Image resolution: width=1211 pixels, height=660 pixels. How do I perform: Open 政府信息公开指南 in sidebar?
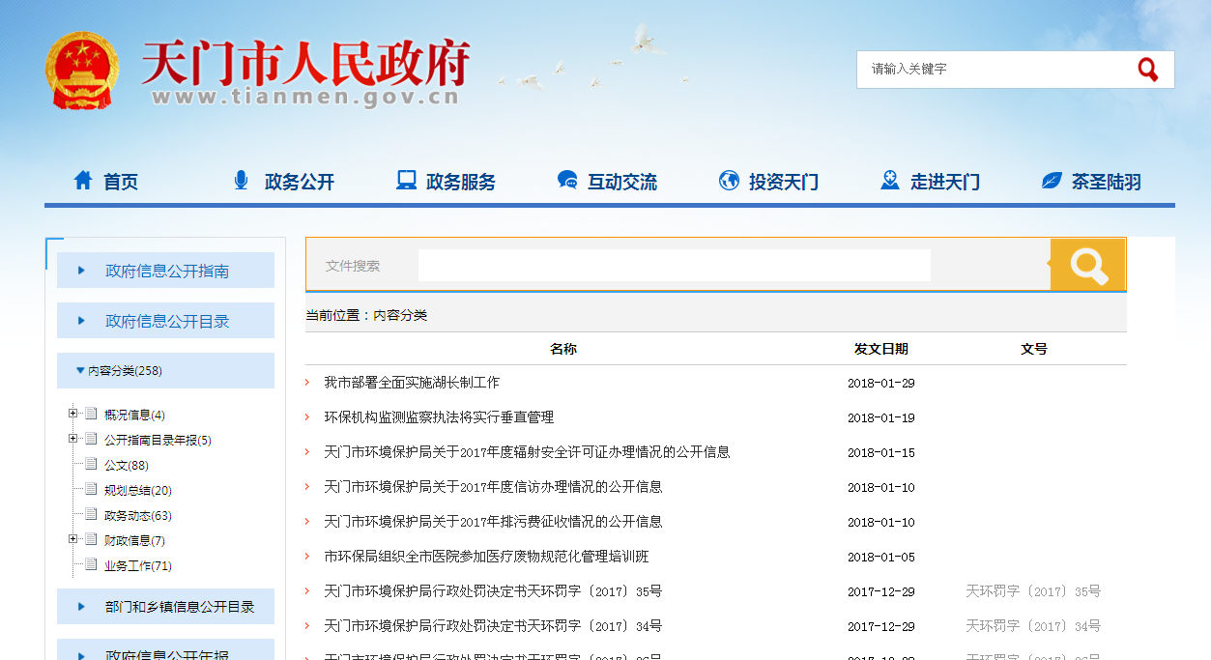coord(166,271)
